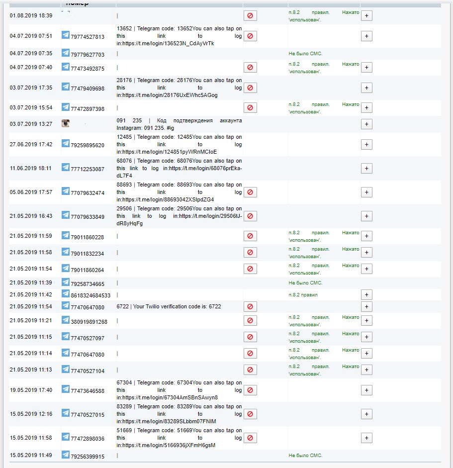Click the Telegram icon beside 79259895620
Screen dimensions: 453x468
click(66, 143)
